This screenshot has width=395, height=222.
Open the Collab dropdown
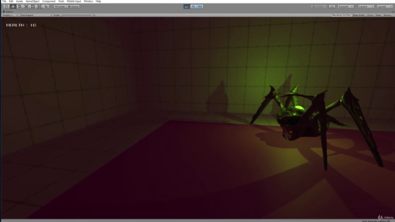tap(319, 7)
